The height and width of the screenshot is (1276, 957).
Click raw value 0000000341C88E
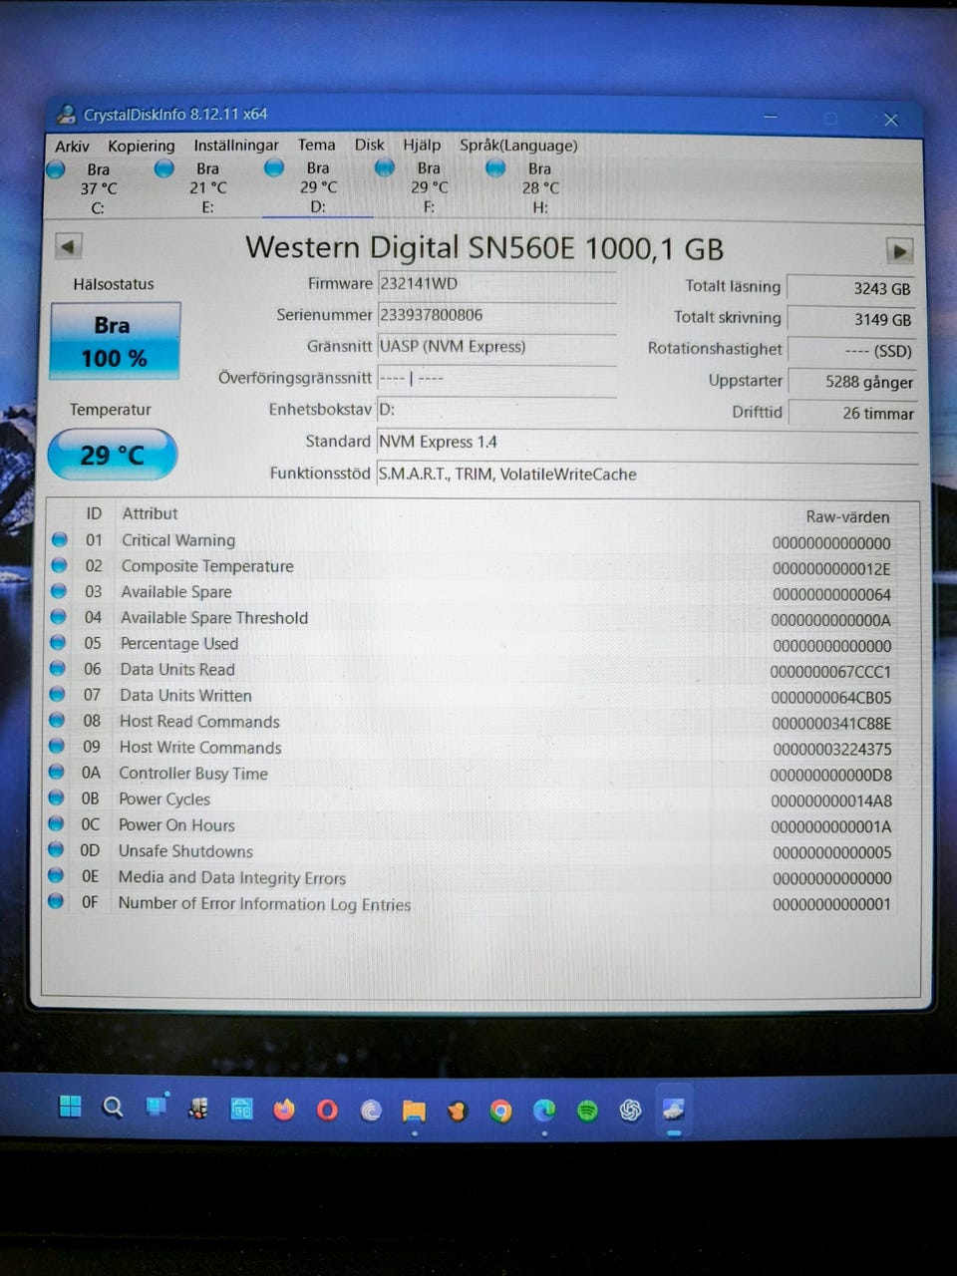click(x=831, y=724)
